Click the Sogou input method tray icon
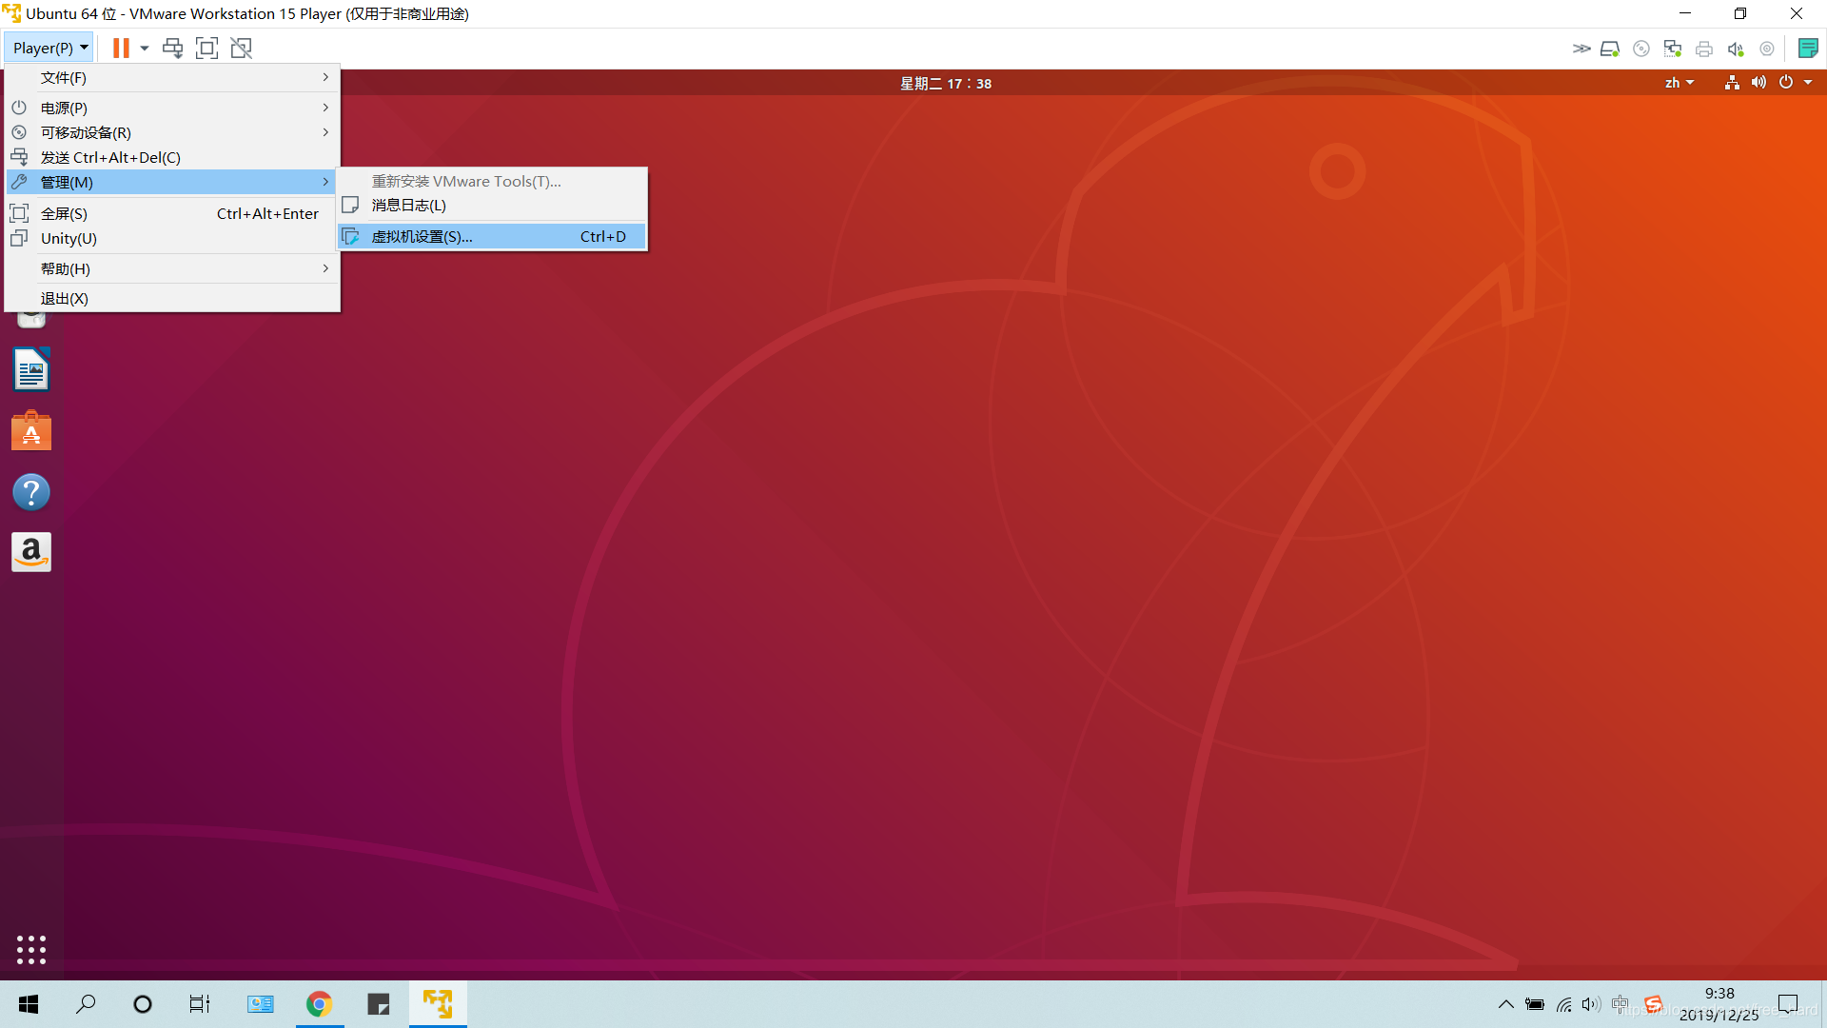 (1653, 1004)
